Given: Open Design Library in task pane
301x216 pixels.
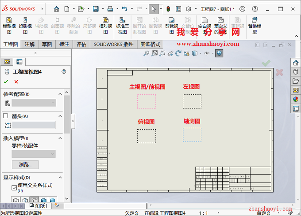Looking at the screenshot, I should (296, 72).
